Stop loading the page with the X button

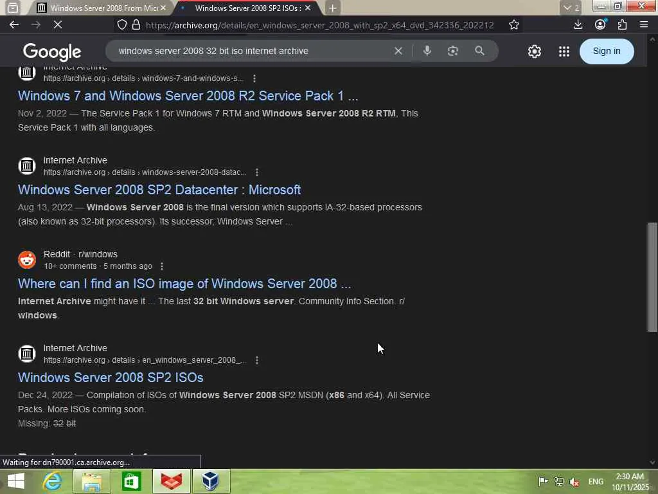click(58, 25)
